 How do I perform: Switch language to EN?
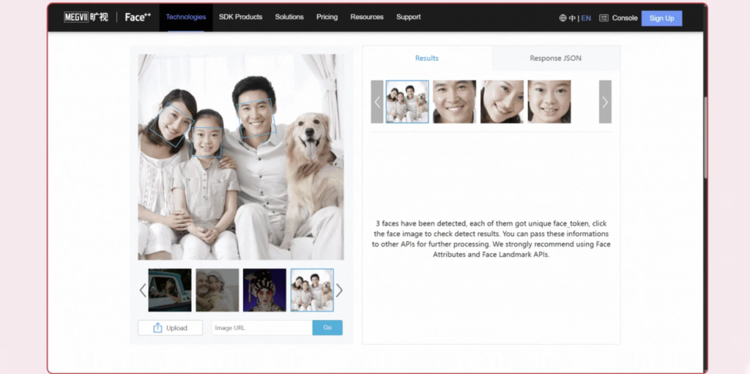click(586, 18)
